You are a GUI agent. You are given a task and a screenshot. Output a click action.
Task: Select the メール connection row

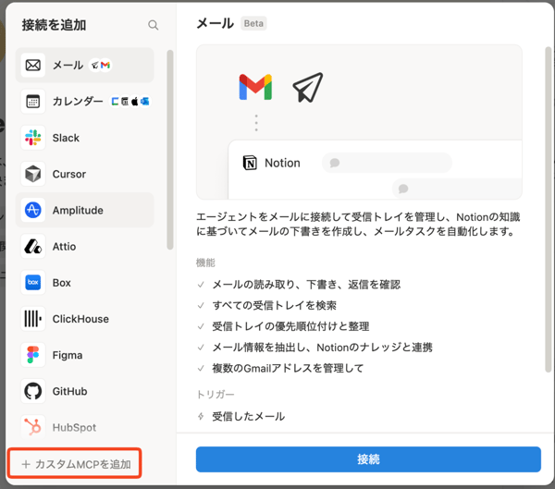(x=84, y=65)
